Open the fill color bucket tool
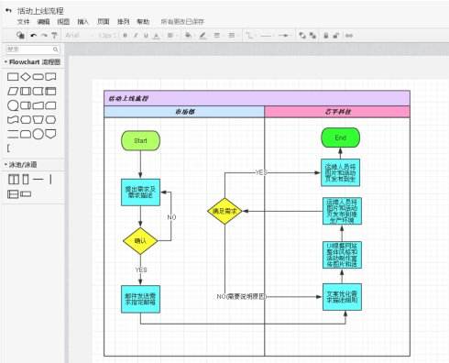The height and width of the screenshot is (363, 449). [x=189, y=36]
